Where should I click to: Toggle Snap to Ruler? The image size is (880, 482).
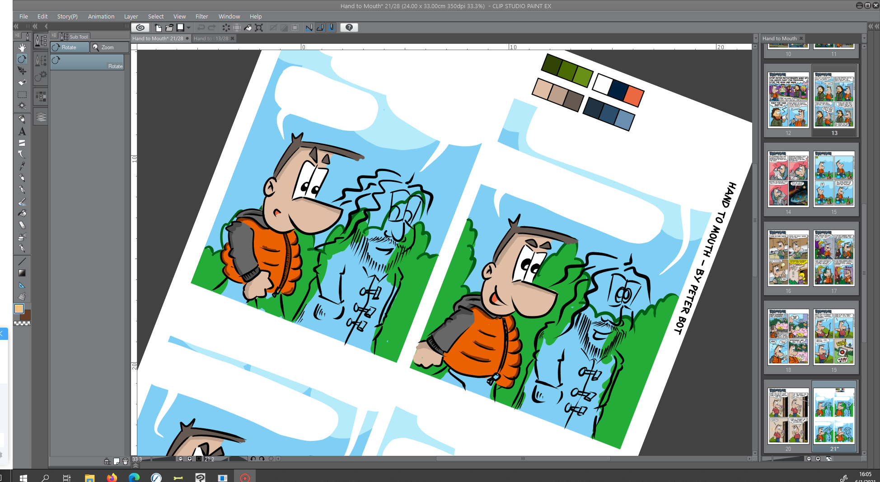(x=309, y=28)
